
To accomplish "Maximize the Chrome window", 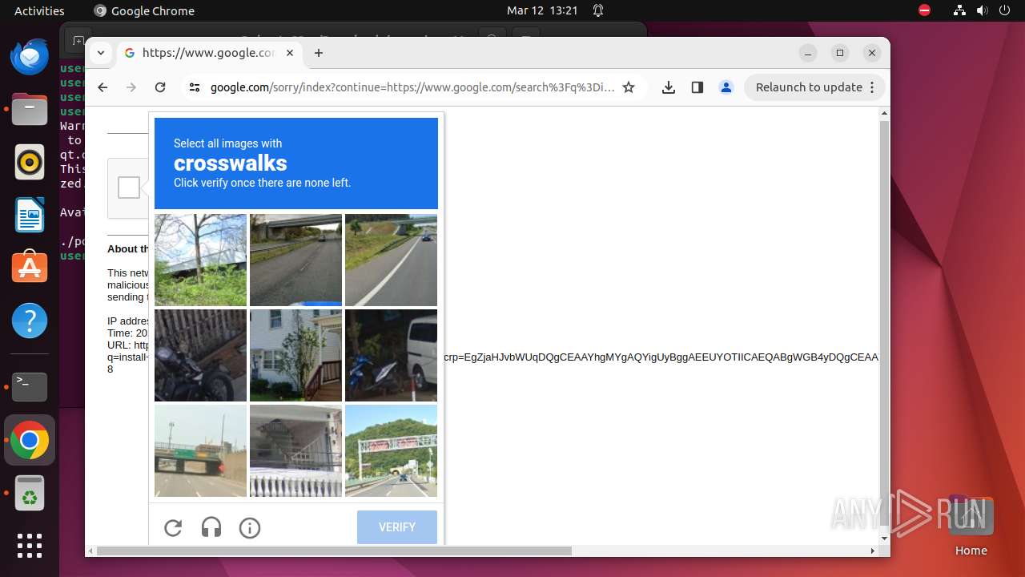I will [840, 53].
